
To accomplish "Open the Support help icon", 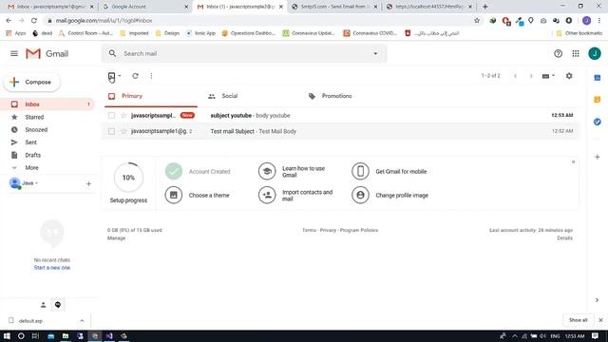I will pos(558,53).
